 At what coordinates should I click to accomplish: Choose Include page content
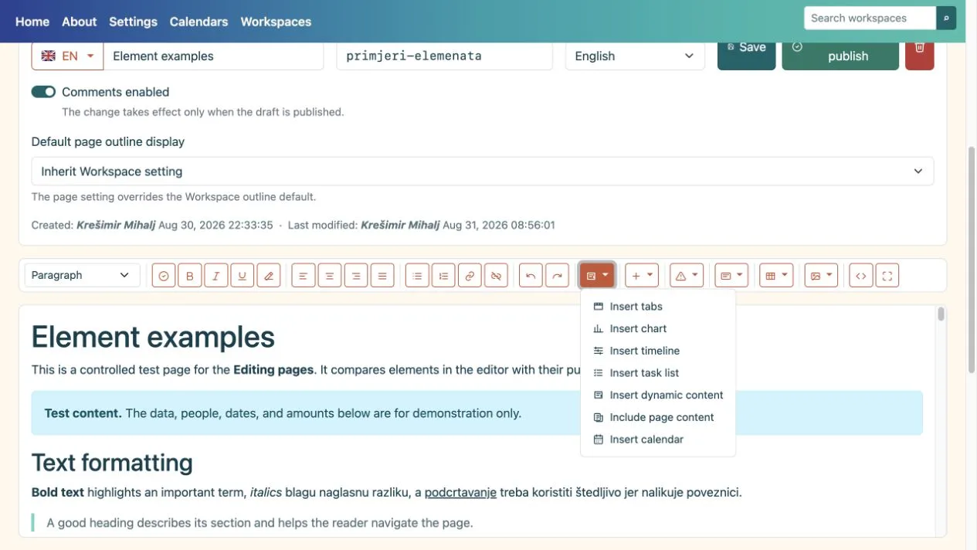[x=658, y=417]
